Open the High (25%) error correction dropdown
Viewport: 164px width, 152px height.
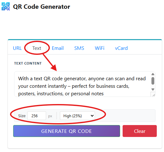[x=77, y=116]
